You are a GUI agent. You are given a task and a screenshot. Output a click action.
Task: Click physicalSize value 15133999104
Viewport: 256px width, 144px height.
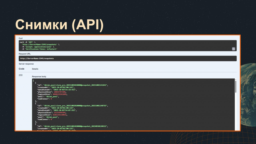coord(60,112)
